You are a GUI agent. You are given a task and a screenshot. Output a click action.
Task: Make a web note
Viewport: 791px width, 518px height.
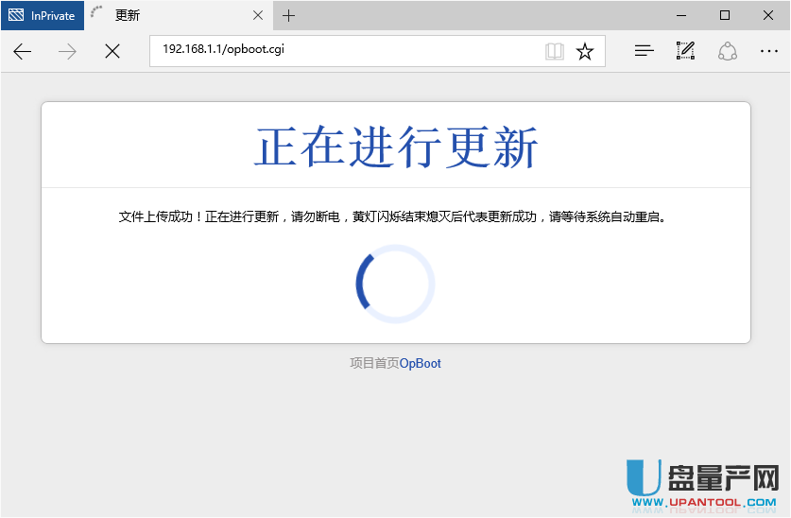(686, 52)
